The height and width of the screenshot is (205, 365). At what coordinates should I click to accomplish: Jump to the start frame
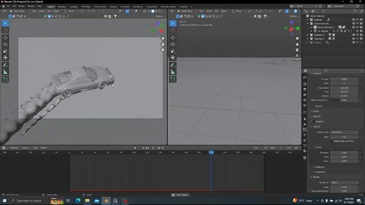point(143,148)
